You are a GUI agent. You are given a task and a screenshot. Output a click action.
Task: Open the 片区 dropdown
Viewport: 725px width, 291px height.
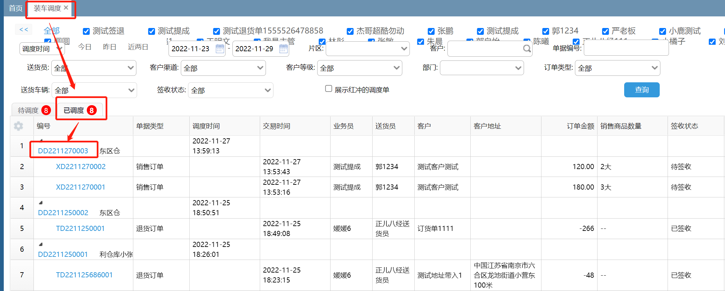coord(368,48)
